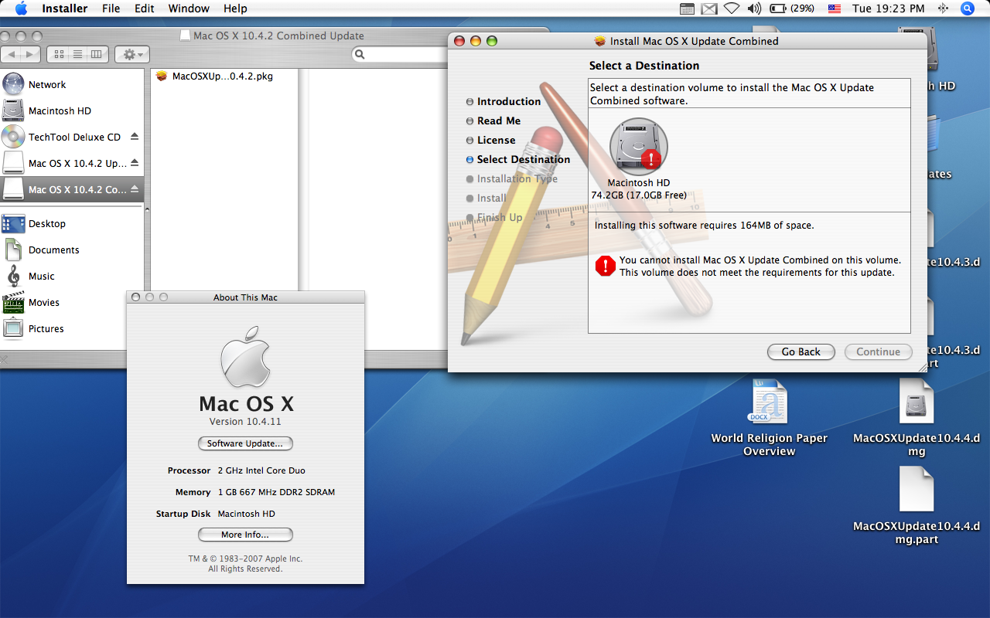Select the MacOSXUpdate10.4.4.dmg.part desktop file

point(917,505)
